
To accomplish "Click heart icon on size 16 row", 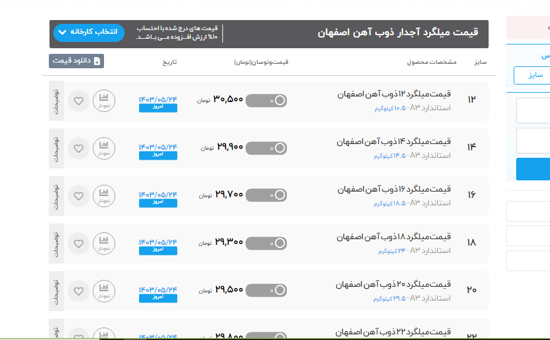I will point(78,195).
